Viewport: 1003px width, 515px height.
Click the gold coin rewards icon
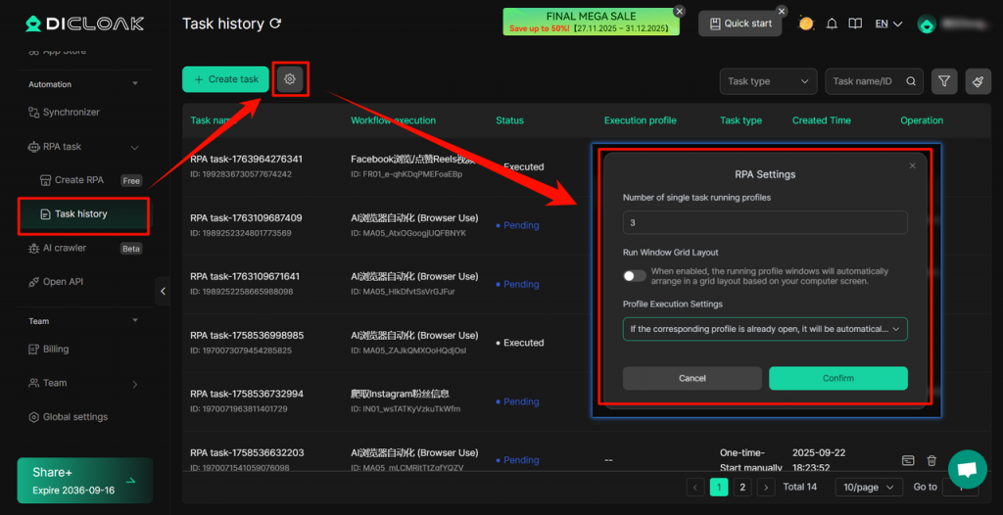806,23
